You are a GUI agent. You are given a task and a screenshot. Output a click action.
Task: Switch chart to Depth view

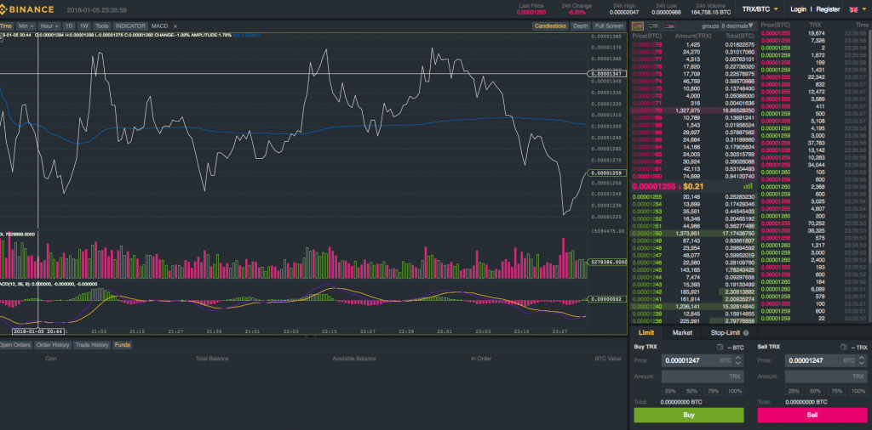(580, 26)
